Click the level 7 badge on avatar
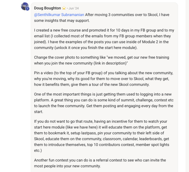Viewport: 189px width, 172px height. pos(27,9)
